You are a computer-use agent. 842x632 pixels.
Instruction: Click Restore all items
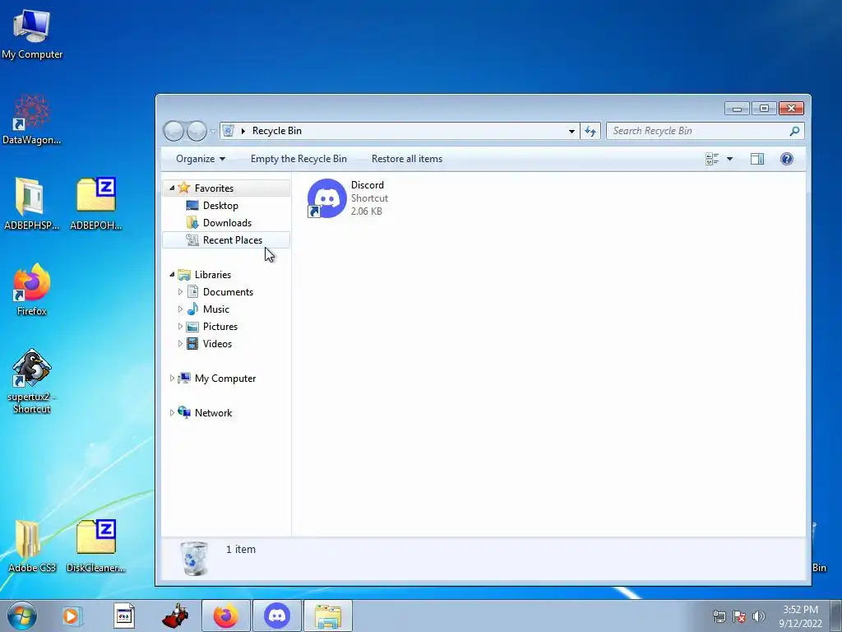407,159
